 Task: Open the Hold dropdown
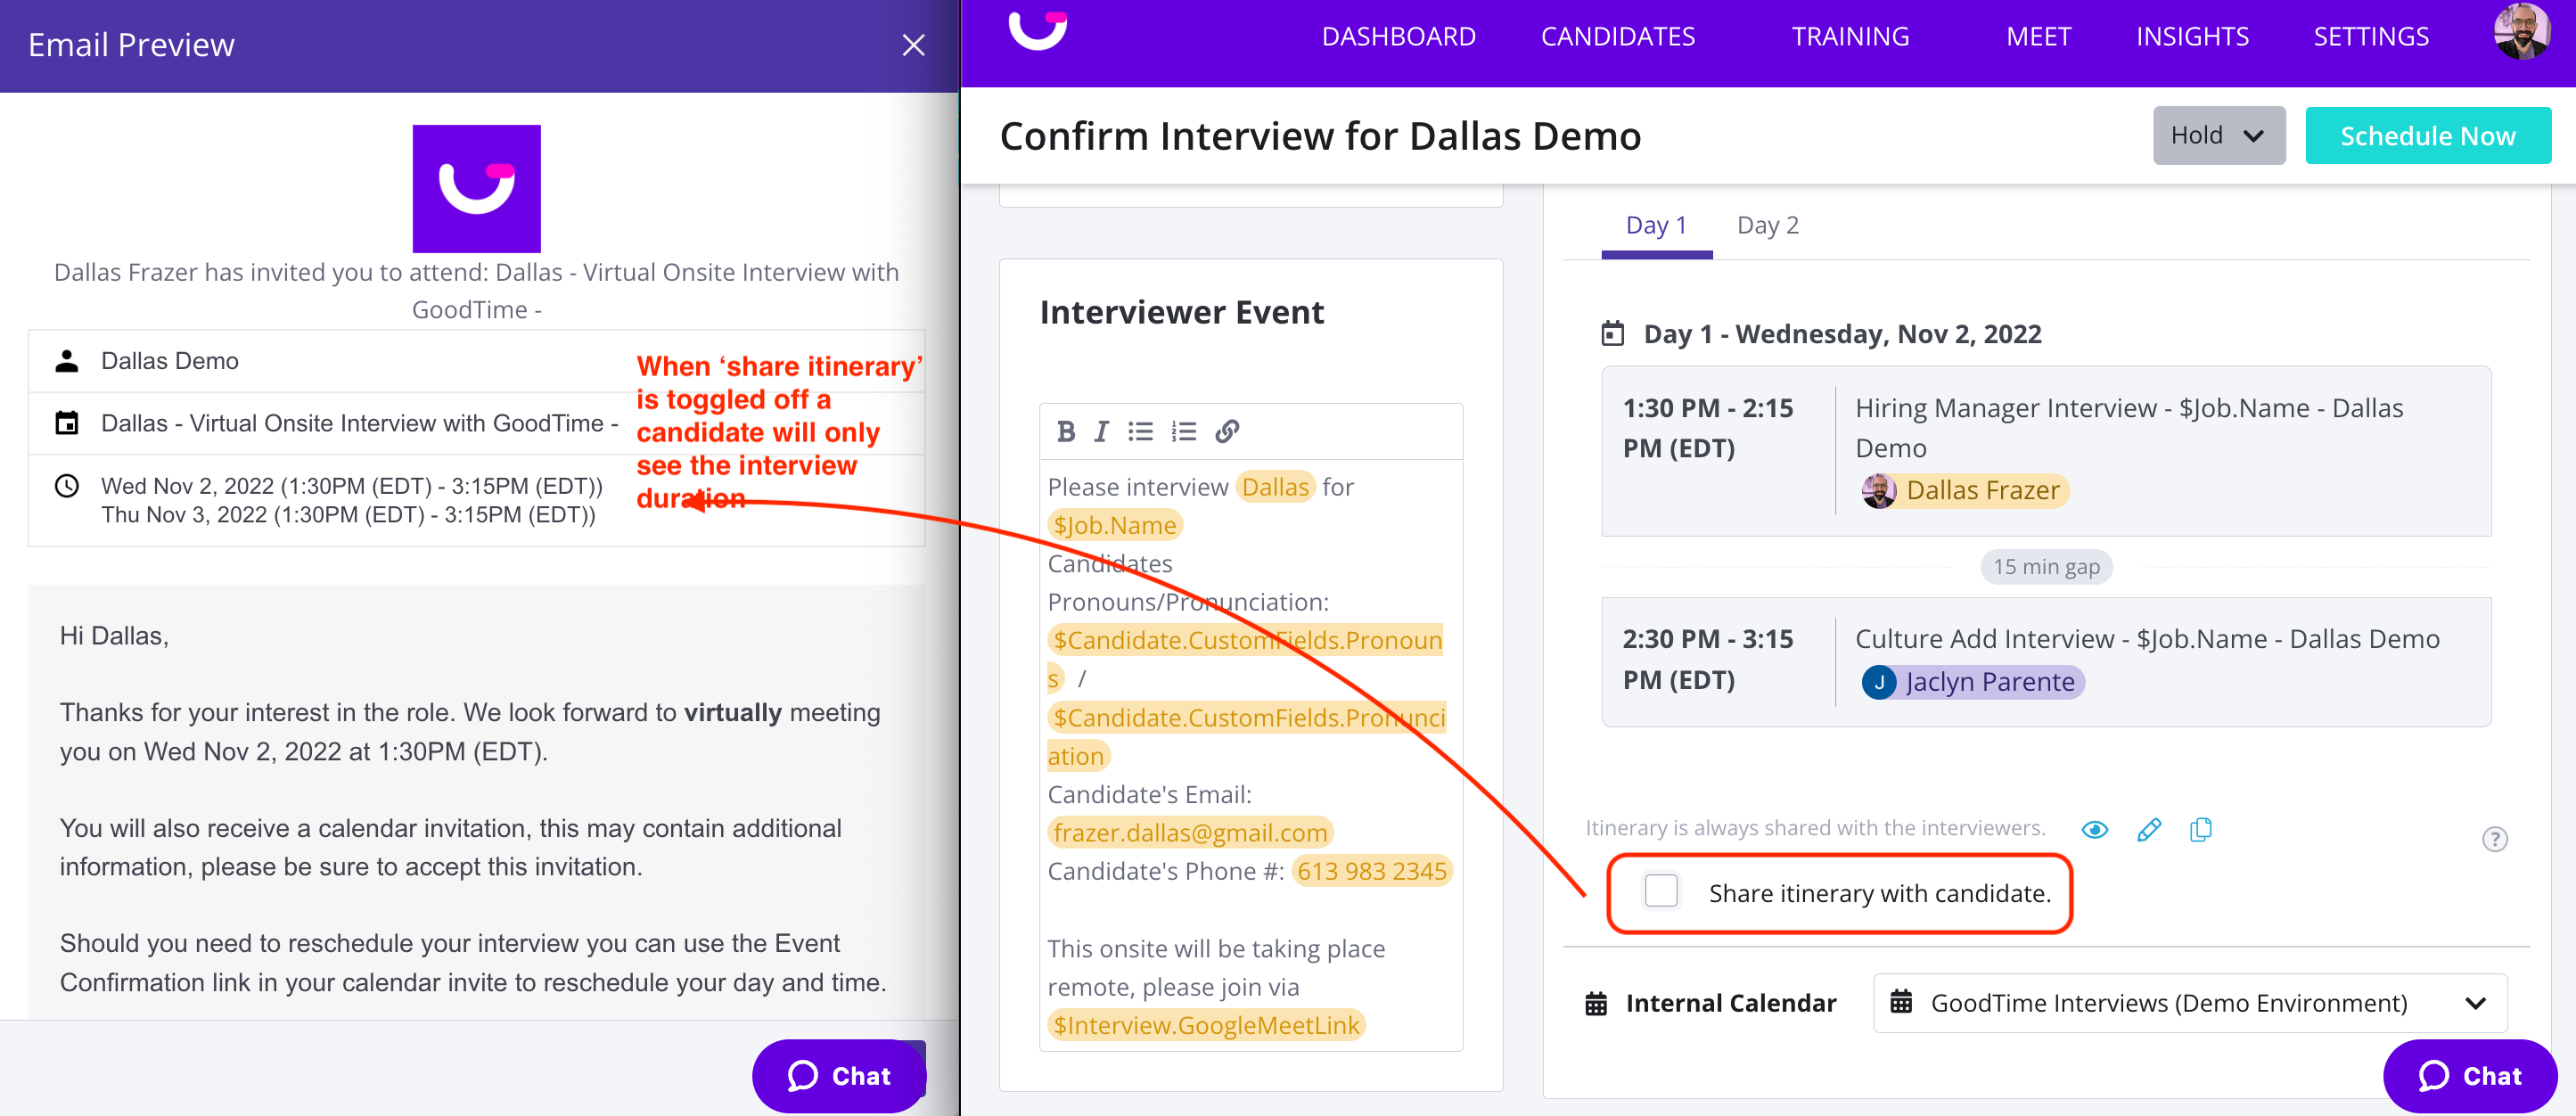point(2218,135)
